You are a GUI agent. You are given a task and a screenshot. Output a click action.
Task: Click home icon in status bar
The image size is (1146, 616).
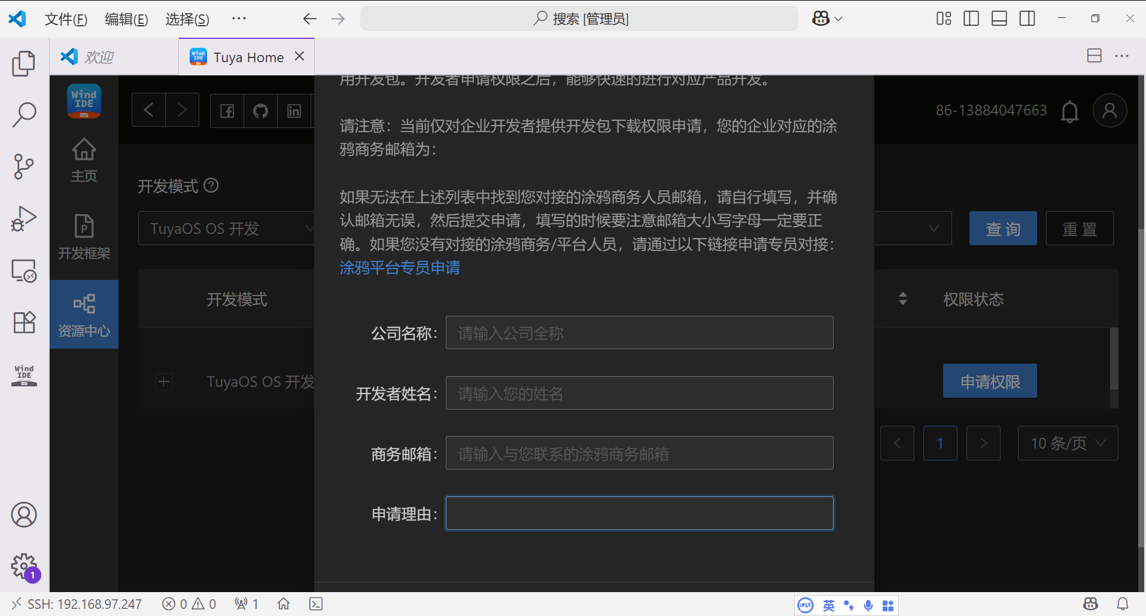pyautogui.click(x=284, y=604)
